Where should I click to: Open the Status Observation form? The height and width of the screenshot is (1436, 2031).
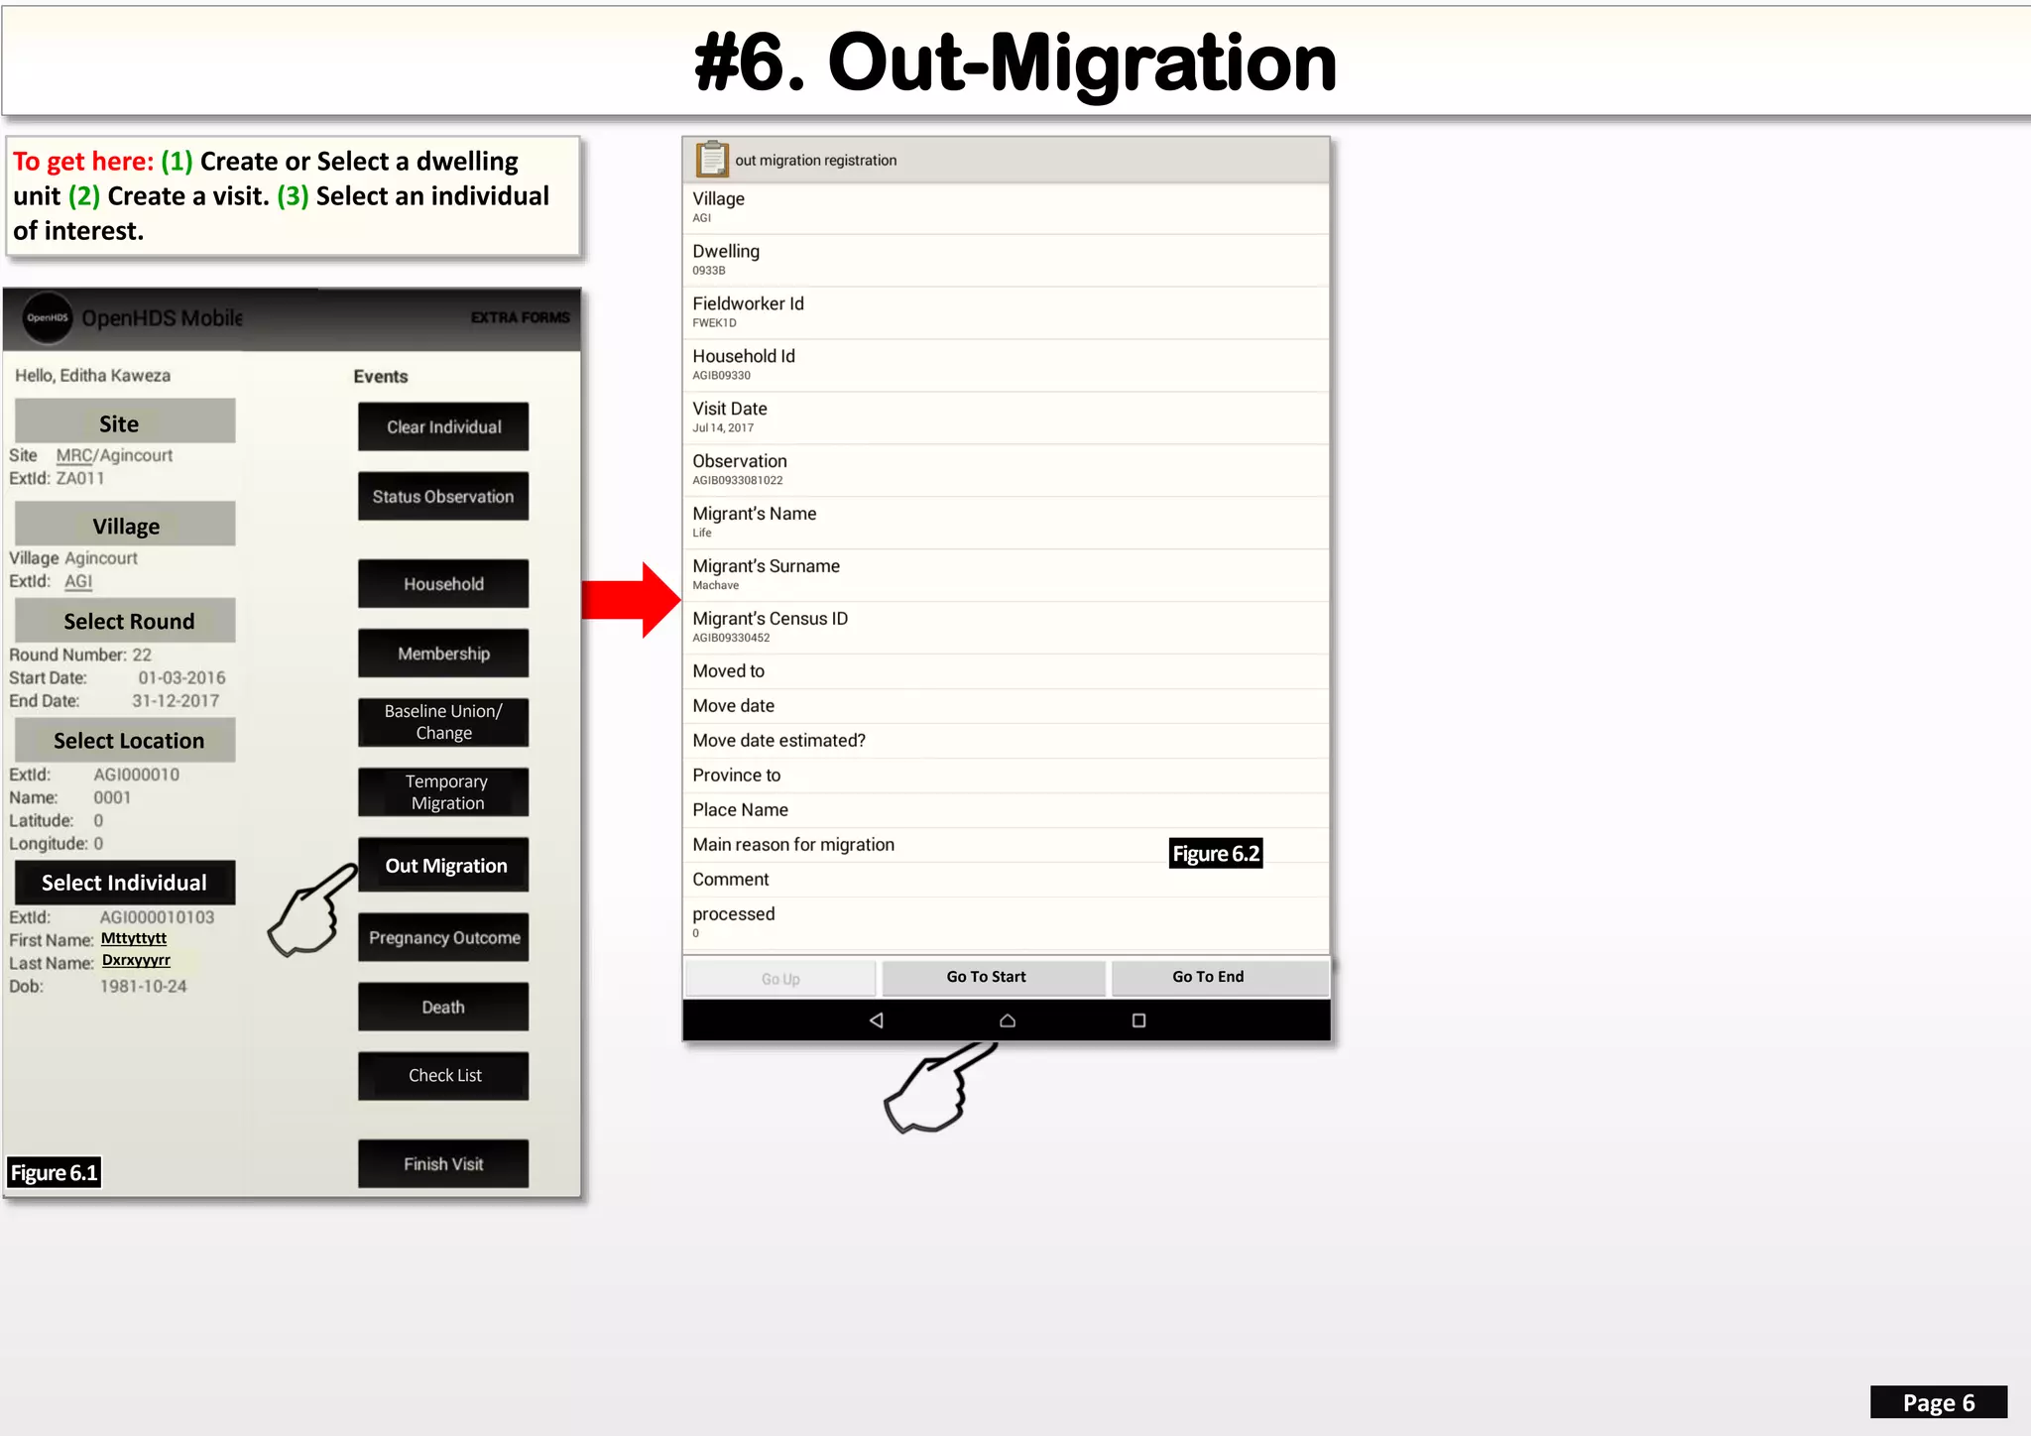pyautogui.click(x=443, y=496)
